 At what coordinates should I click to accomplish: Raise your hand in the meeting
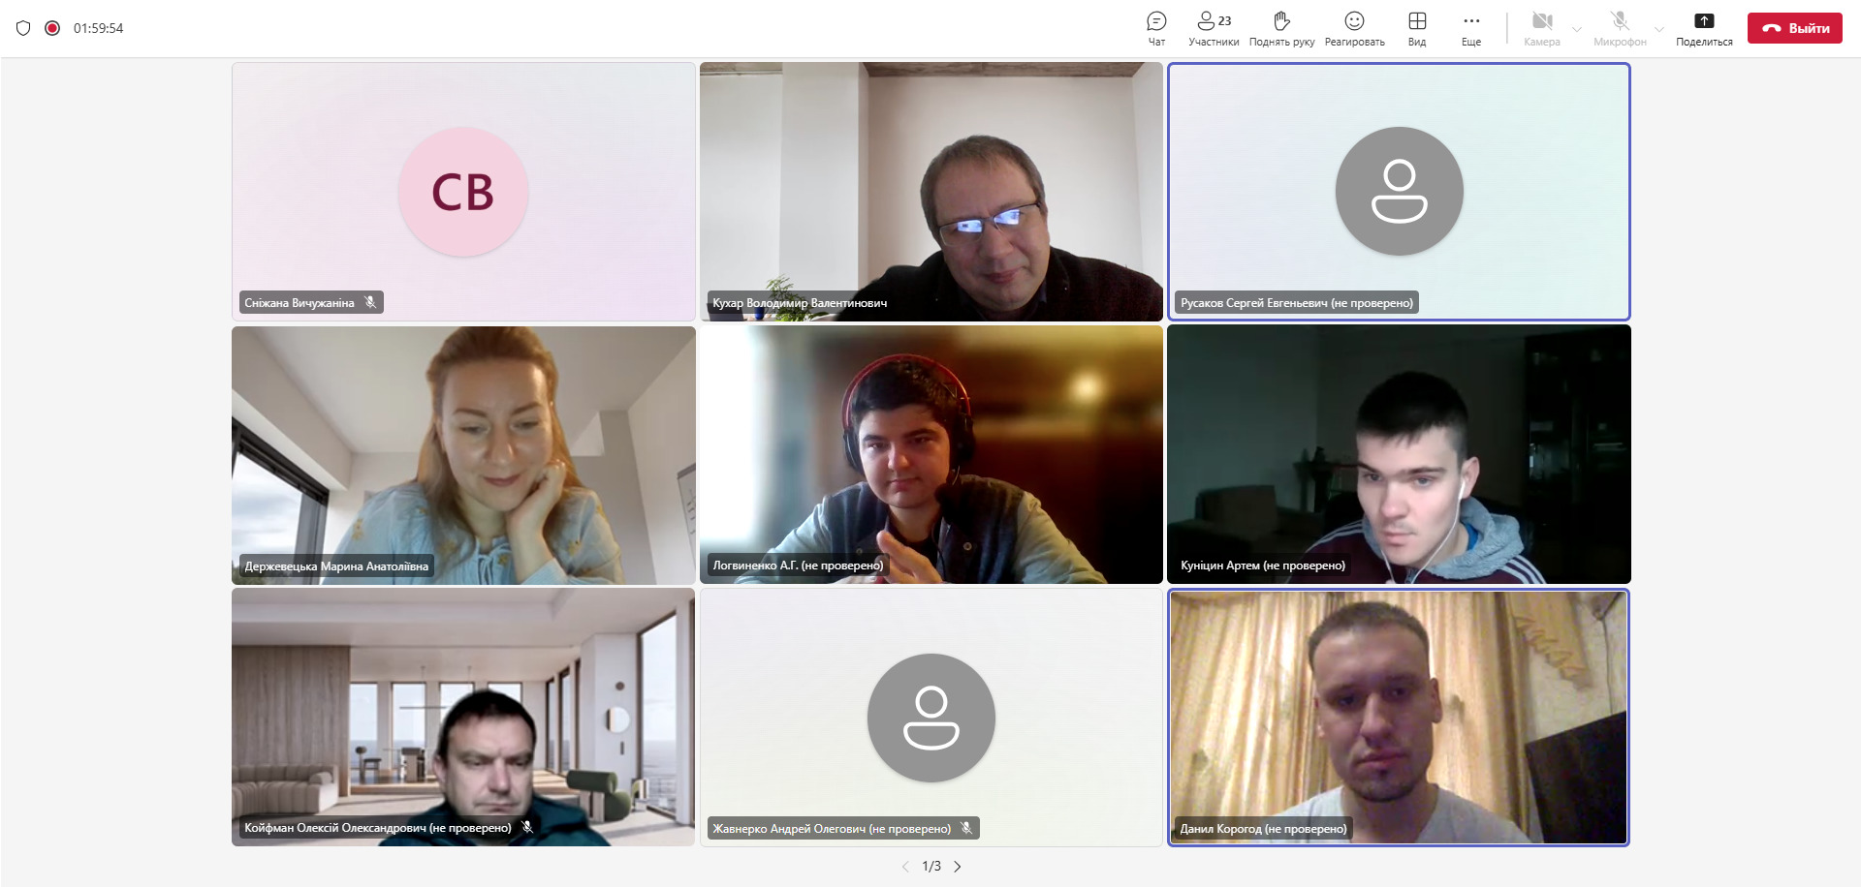pos(1281,27)
